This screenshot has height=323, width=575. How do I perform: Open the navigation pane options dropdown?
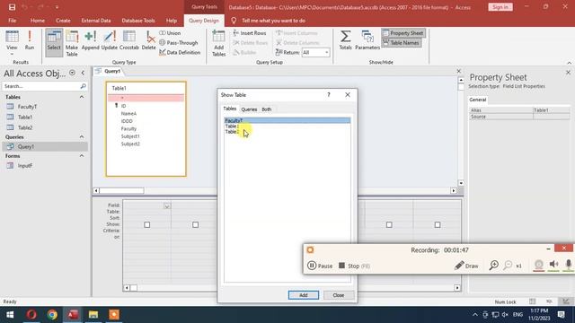tap(72, 73)
